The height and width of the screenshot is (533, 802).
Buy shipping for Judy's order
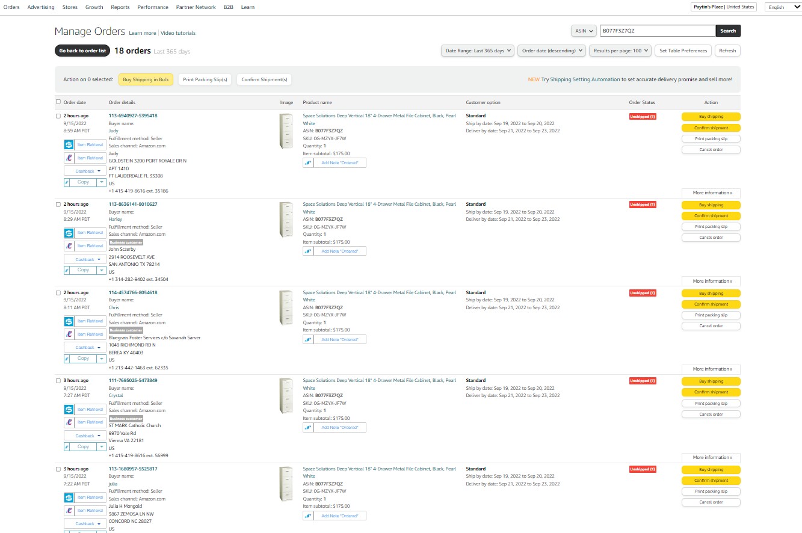(711, 117)
